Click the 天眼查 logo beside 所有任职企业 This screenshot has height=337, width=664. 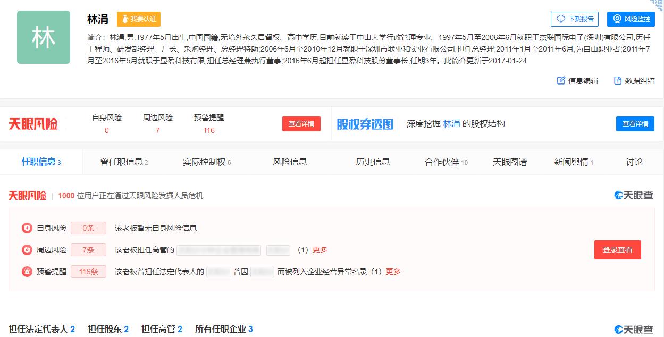tap(634, 330)
